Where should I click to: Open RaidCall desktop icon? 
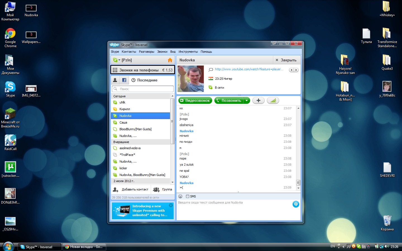[x=10, y=143]
